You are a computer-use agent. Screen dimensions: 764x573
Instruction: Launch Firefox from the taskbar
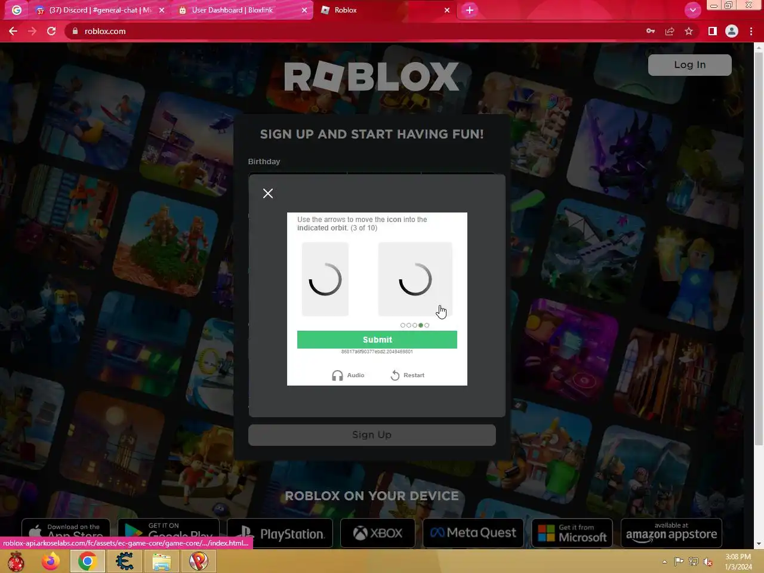[x=51, y=562]
